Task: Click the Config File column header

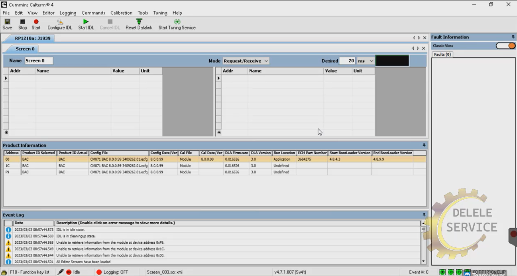Action: (118, 153)
